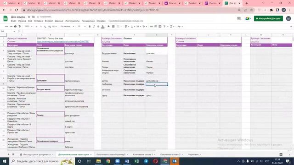Open the Справка menu
This screenshot has height=165, width=294.
[x=101, y=21]
